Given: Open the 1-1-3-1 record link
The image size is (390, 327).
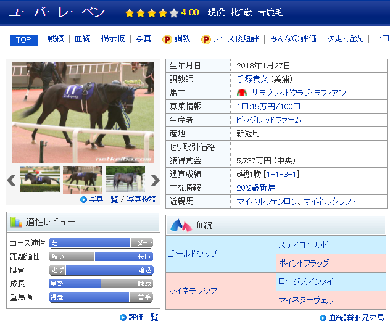Looking at the screenshot, I should tap(281, 174).
